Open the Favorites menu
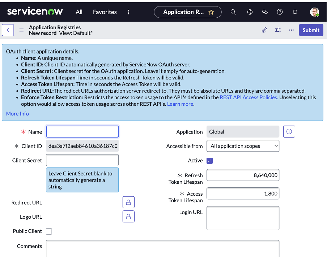Viewport: 327px width, 257px height. tap(105, 12)
